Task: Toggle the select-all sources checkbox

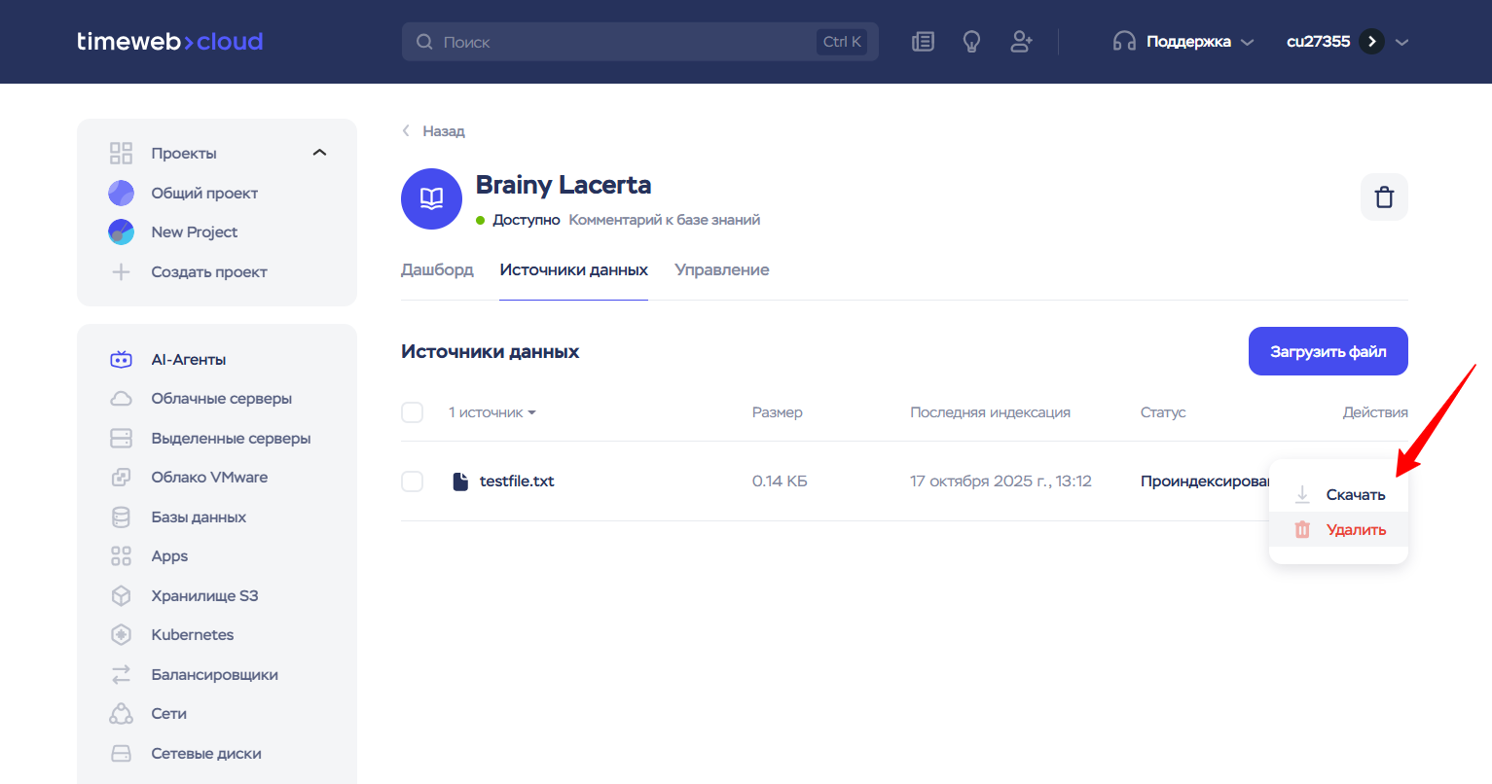Action: pyautogui.click(x=413, y=412)
